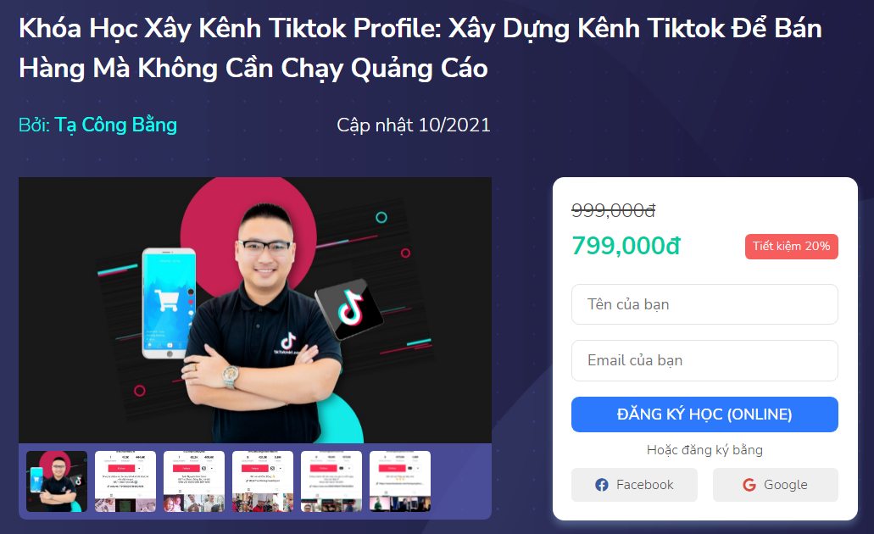This screenshot has height=534, width=874.
Task: Click the 'Hoặc đăng ký bằng' text
Action: (x=704, y=450)
